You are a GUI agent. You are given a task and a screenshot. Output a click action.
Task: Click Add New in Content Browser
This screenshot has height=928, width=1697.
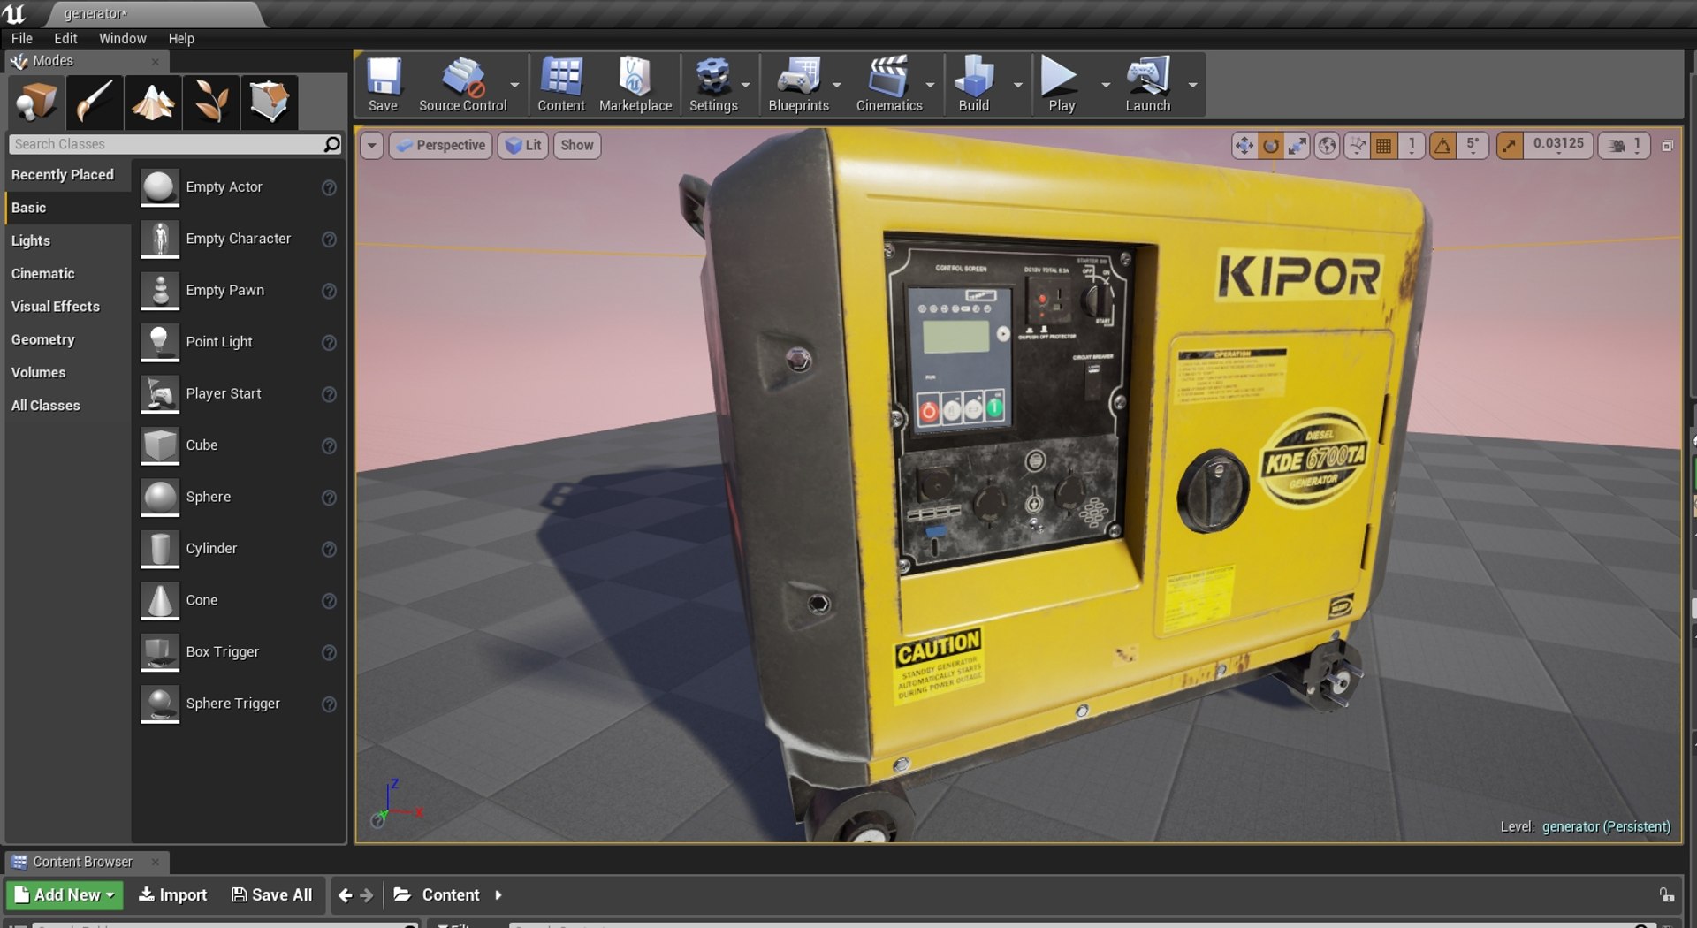coord(65,895)
